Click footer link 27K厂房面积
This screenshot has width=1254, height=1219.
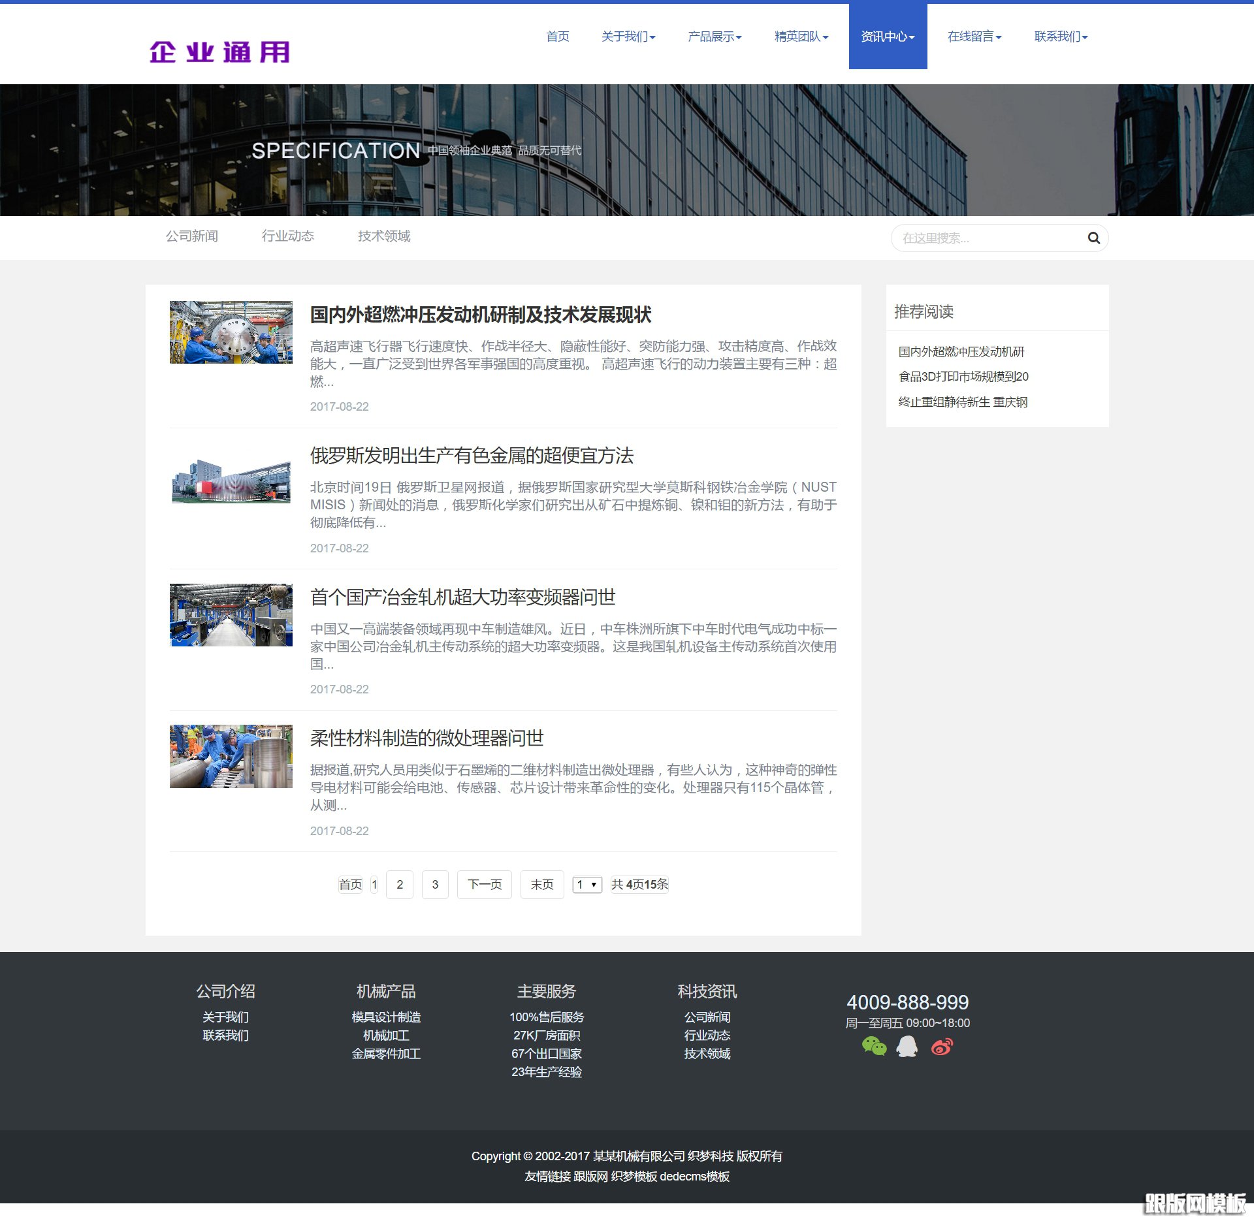[x=547, y=1036]
